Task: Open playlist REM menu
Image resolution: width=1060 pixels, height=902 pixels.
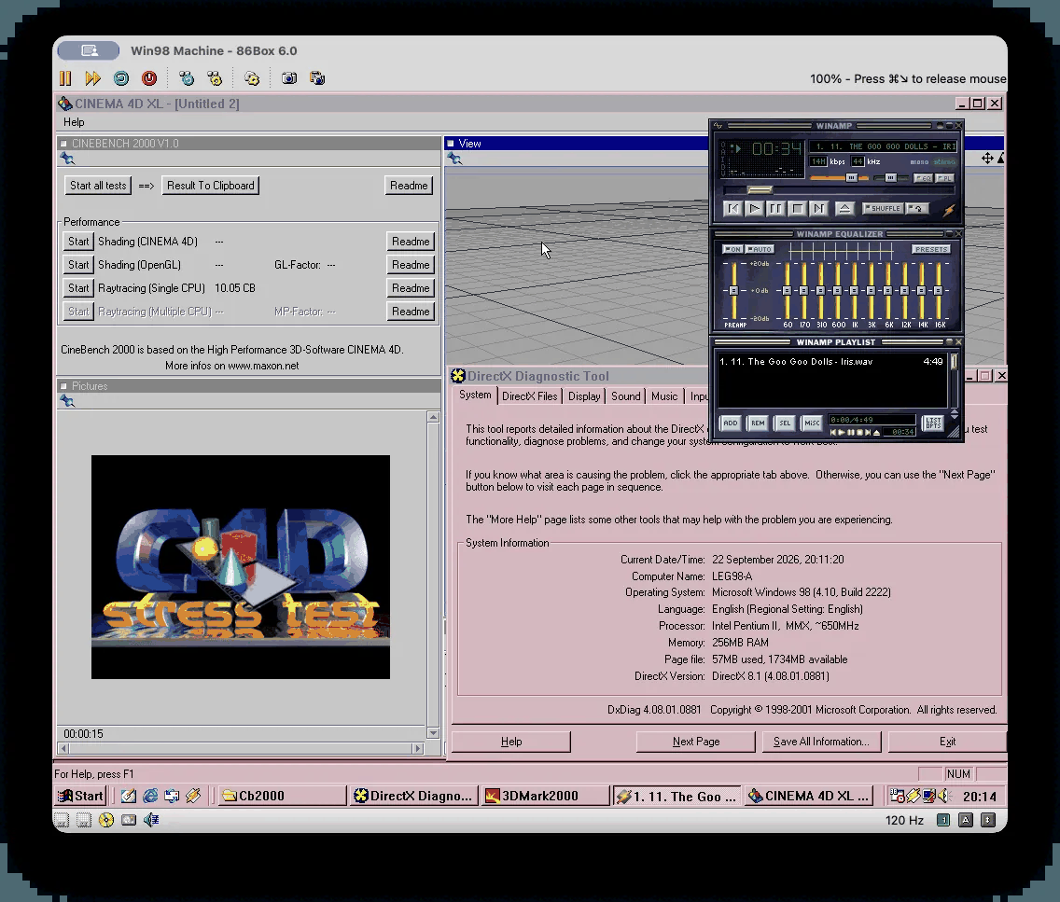Action: click(758, 423)
